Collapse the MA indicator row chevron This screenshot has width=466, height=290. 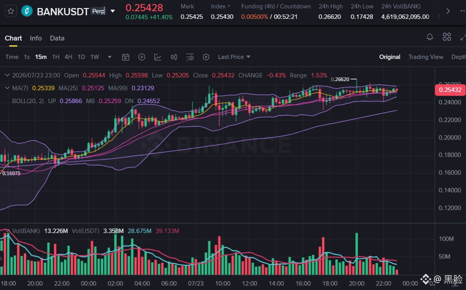[7, 88]
